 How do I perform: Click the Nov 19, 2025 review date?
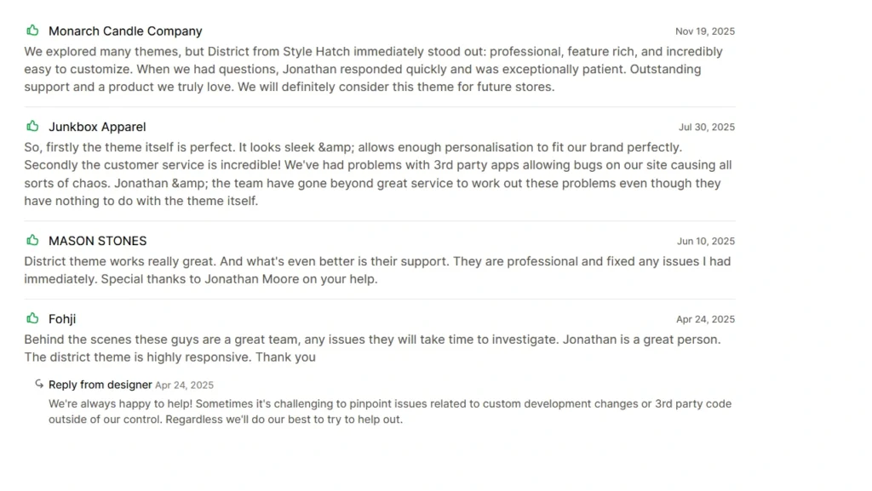pyautogui.click(x=705, y=31)
